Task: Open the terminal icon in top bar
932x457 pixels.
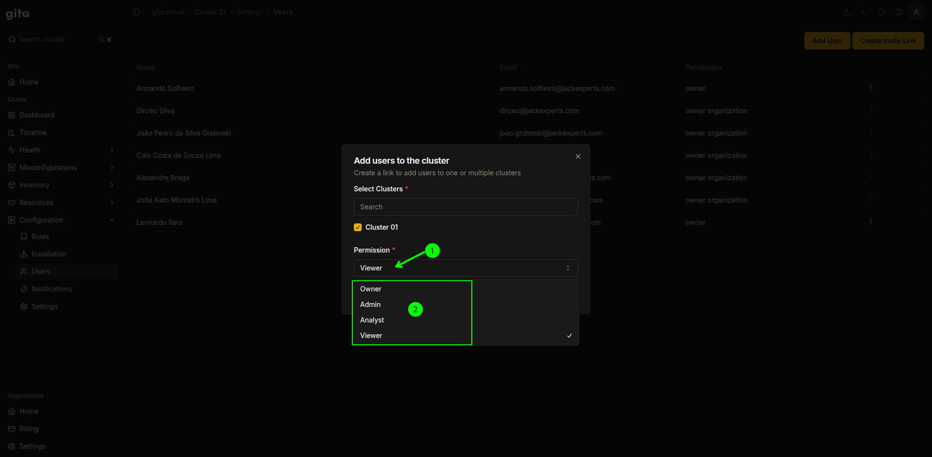Action: click(864, 12)
